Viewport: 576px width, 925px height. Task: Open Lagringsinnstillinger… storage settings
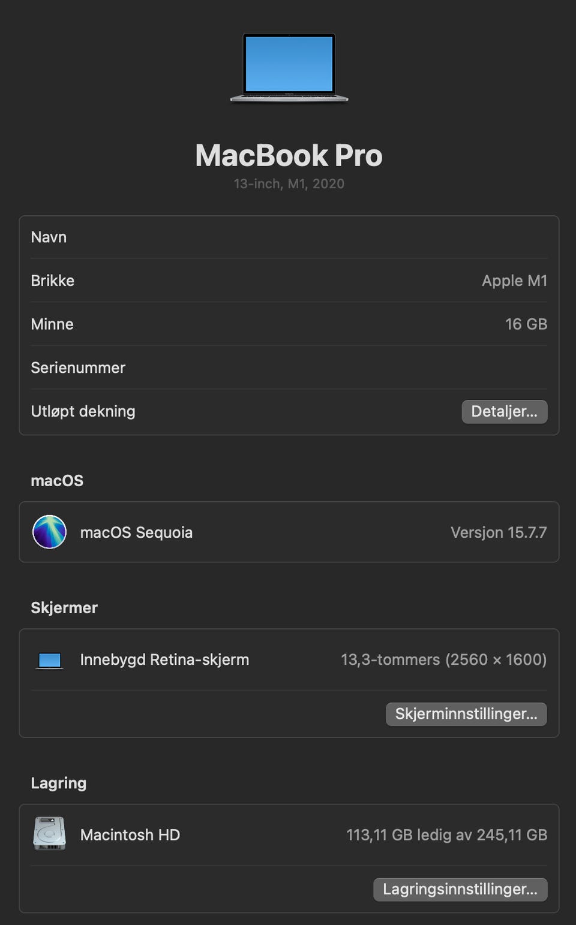pos(460,889)
